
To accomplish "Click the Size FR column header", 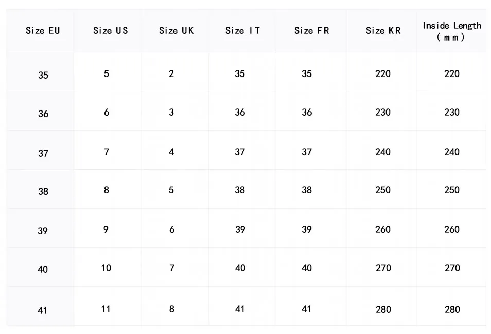I will coord(311,31).
